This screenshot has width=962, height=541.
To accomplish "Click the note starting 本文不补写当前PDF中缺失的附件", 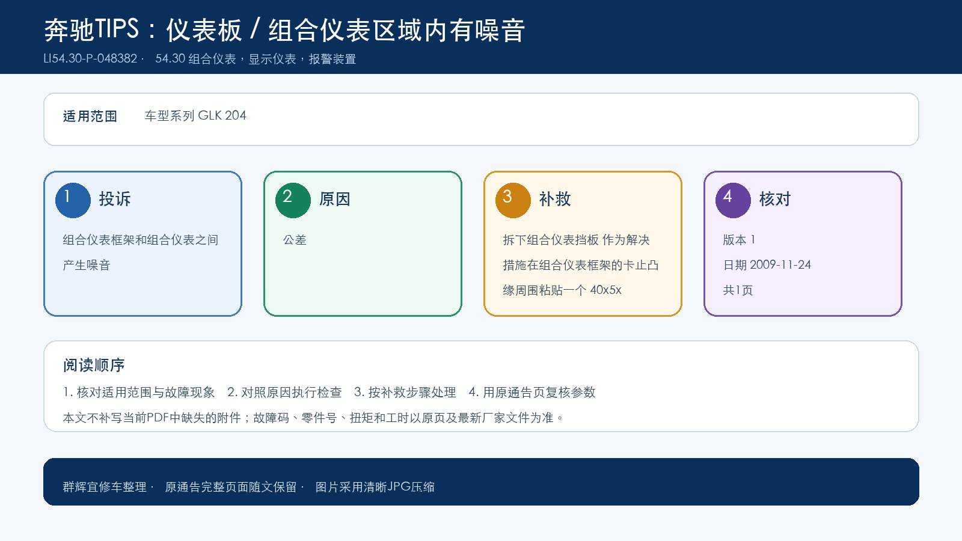I will 314,418.
